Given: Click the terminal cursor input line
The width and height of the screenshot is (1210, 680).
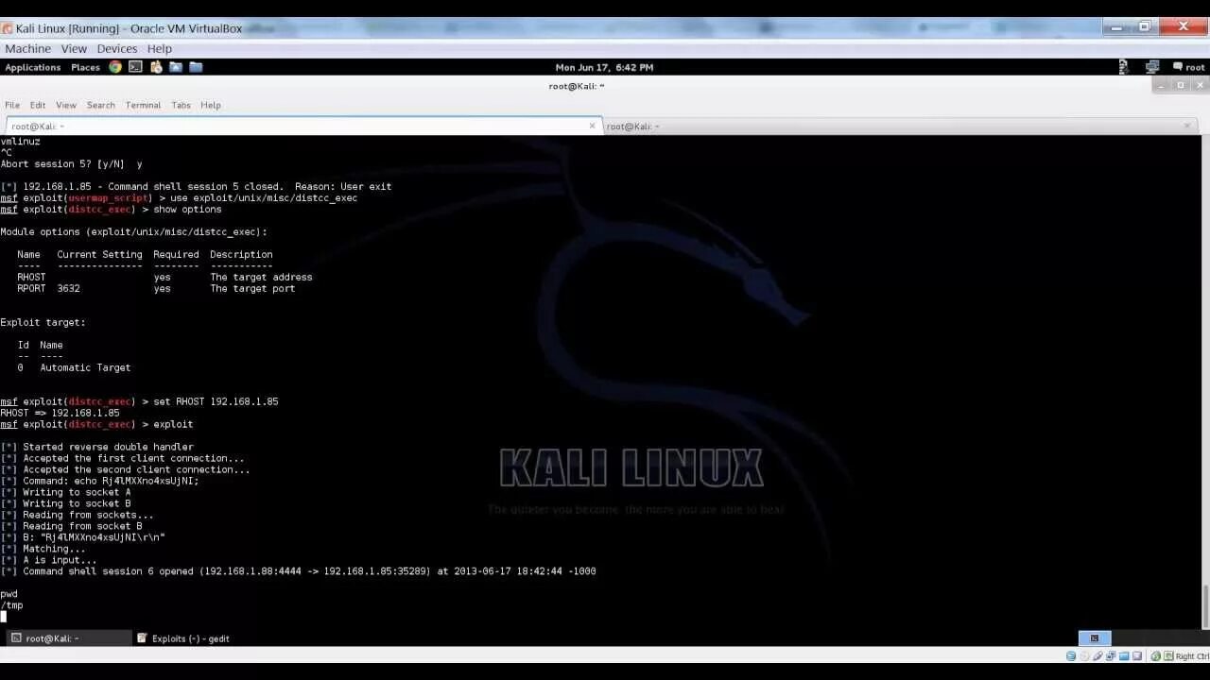Looking at the screenshot, I should [4, 617].
